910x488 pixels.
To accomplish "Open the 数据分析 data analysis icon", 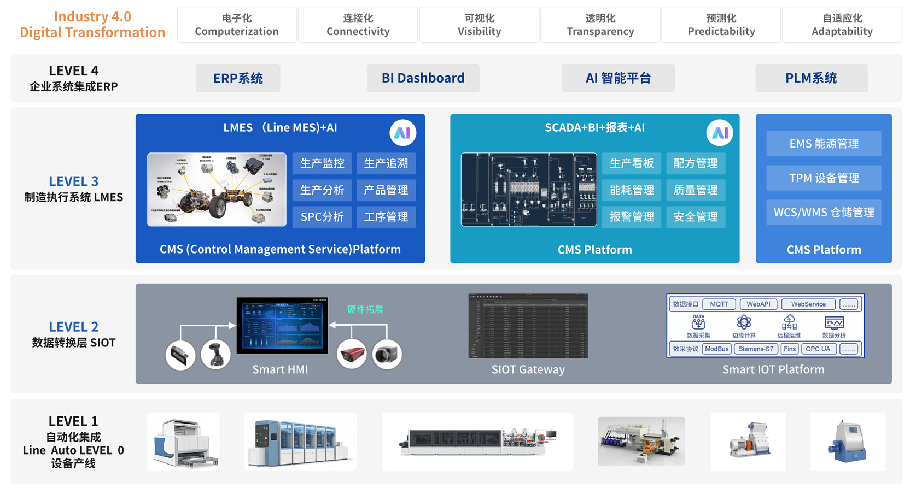I will coord(834,322).
